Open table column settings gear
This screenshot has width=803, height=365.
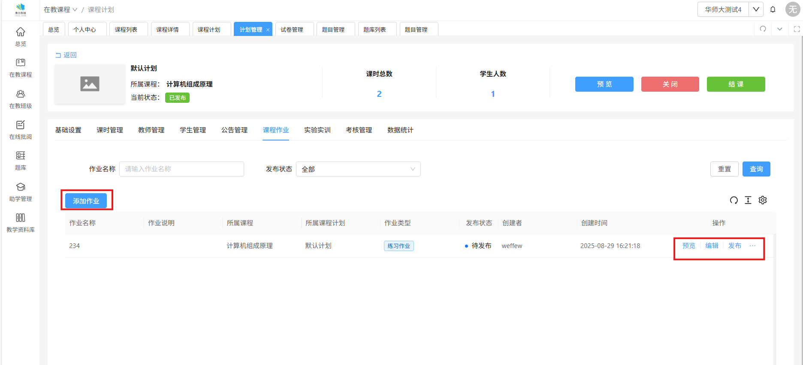tap(763, 200)
